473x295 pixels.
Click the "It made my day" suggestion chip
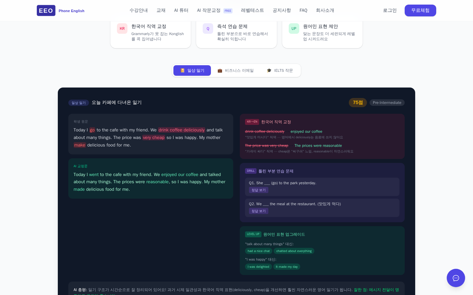point(286,267)
